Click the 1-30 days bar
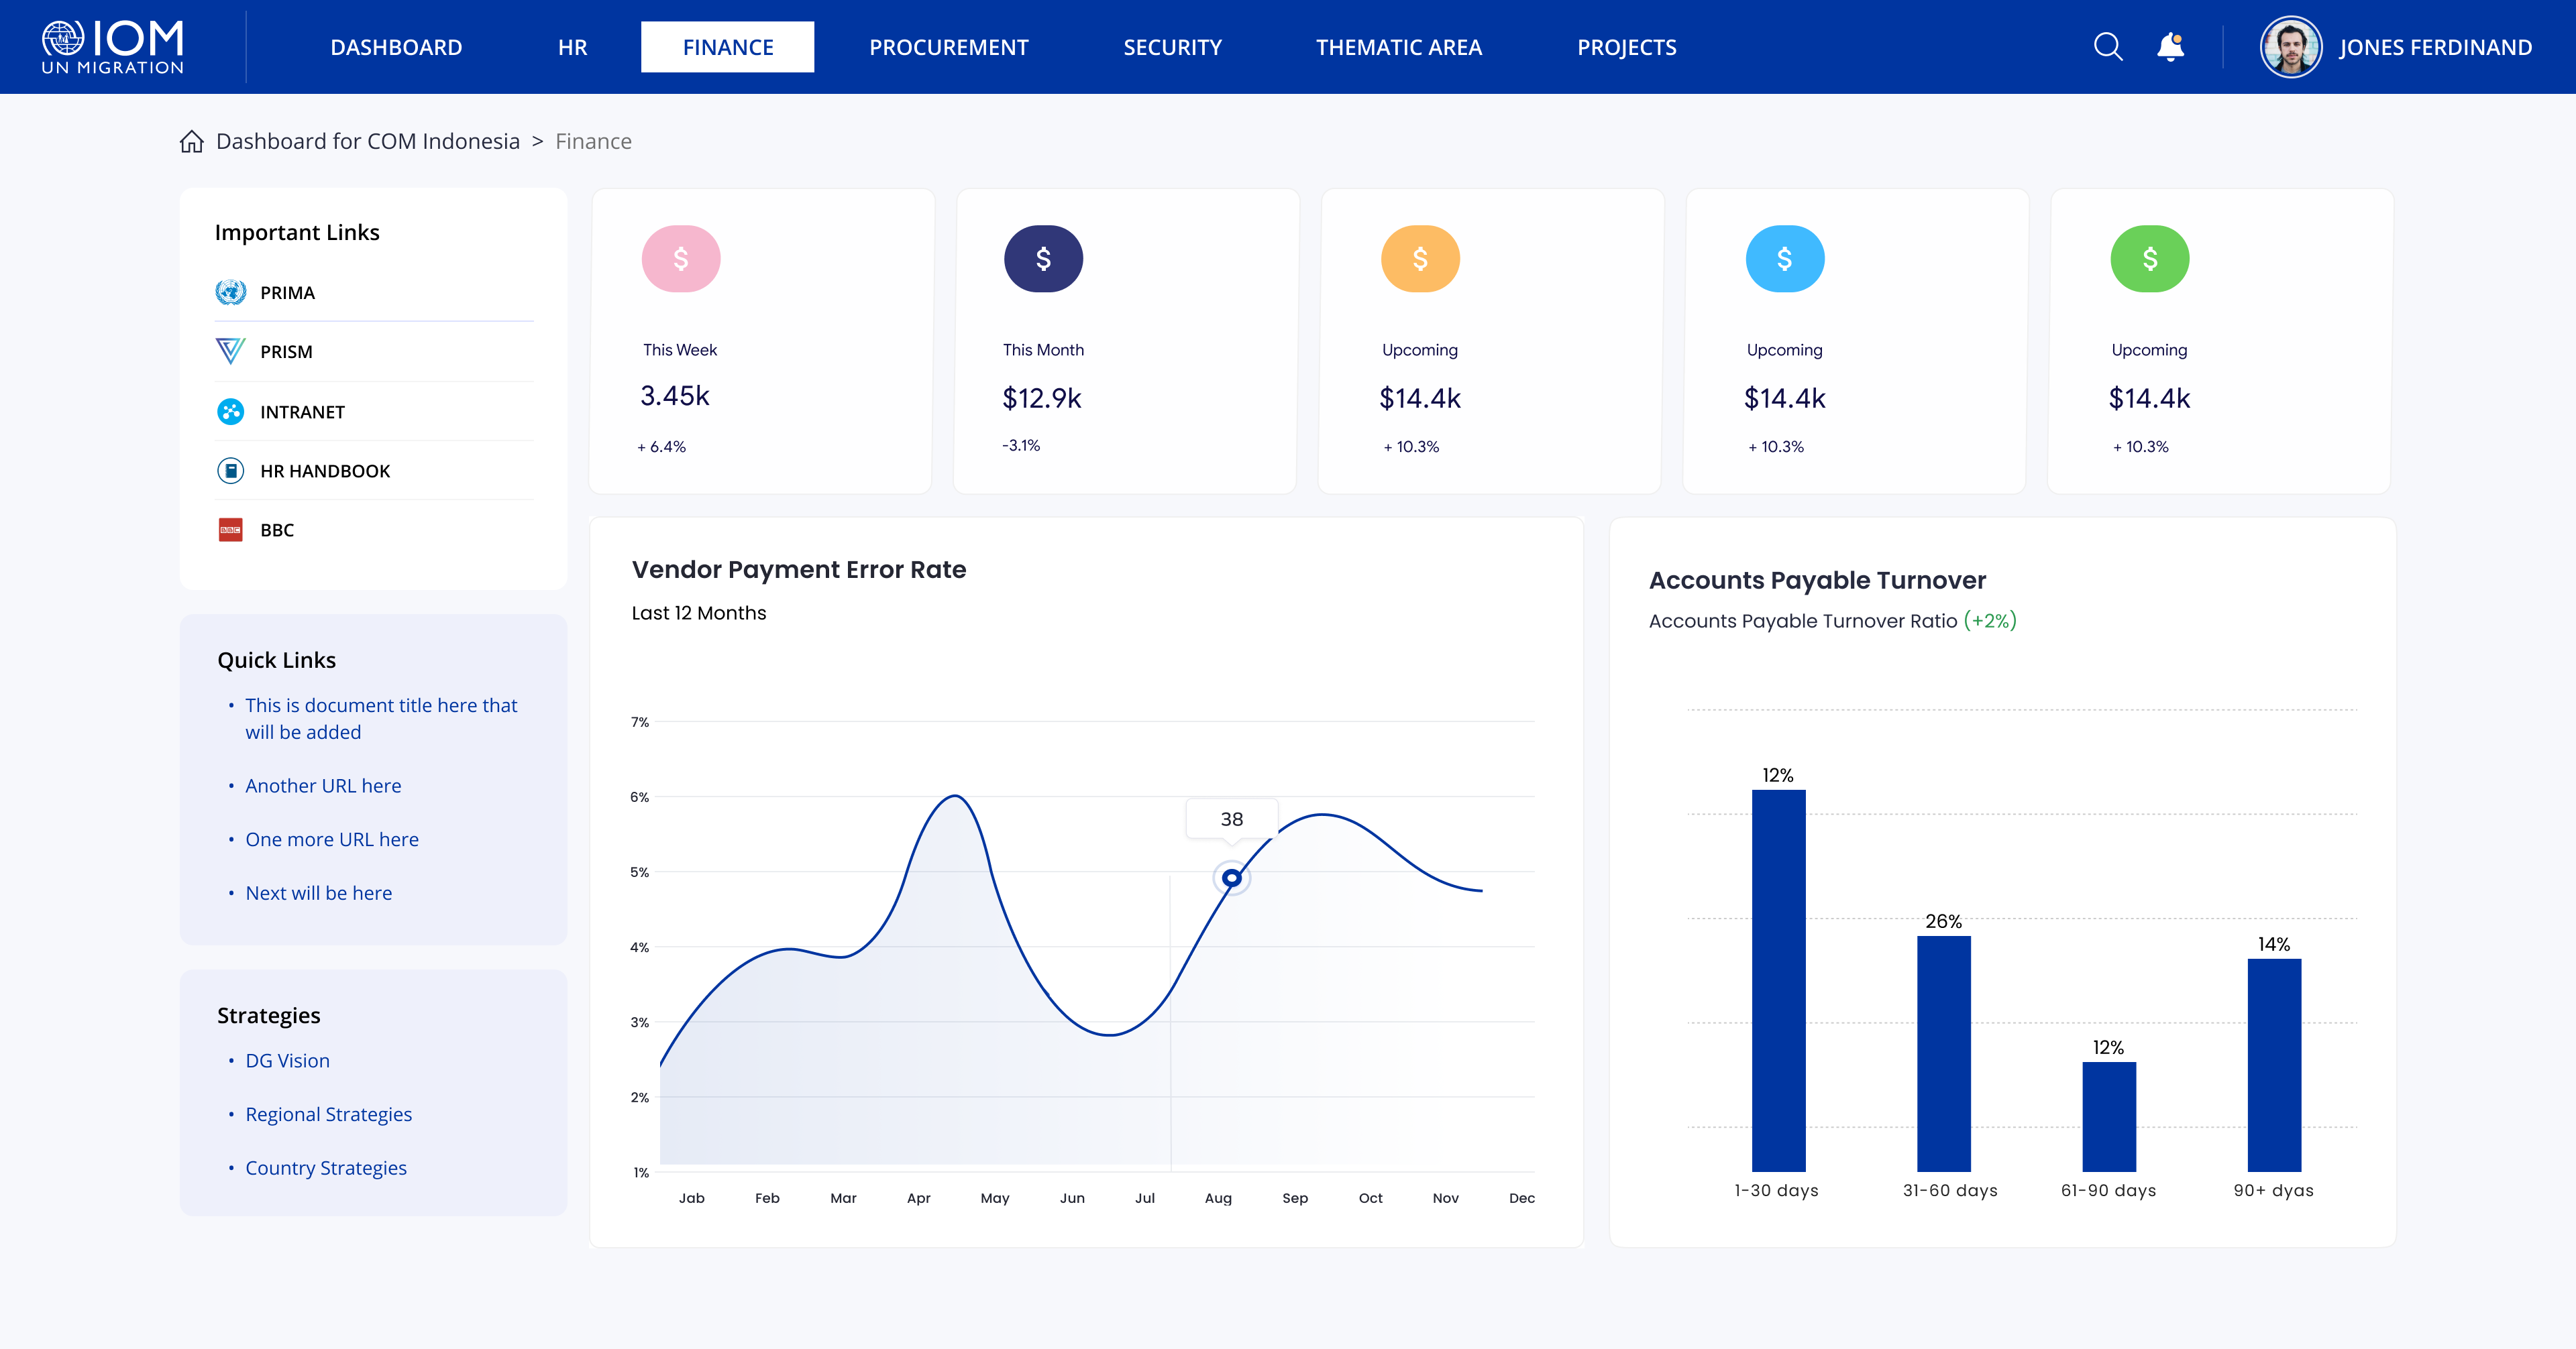 pyautogui.click(x=1778, y=980)
